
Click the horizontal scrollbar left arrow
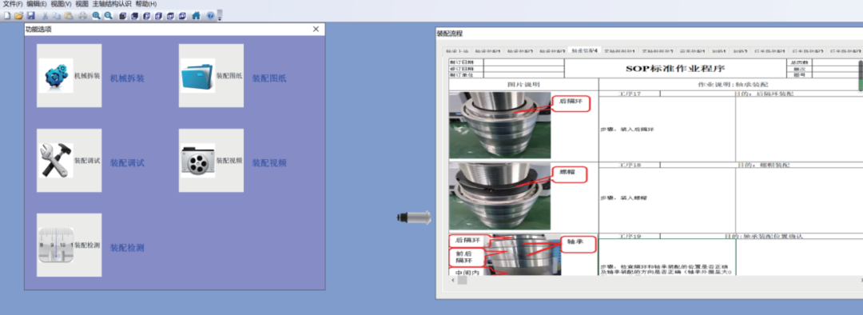tap(453, 281)
